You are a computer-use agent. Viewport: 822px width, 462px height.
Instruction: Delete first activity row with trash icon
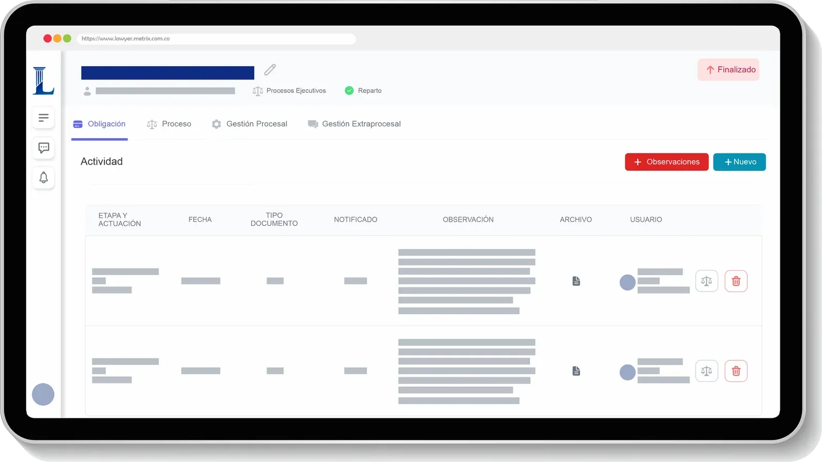click(736, 281)
